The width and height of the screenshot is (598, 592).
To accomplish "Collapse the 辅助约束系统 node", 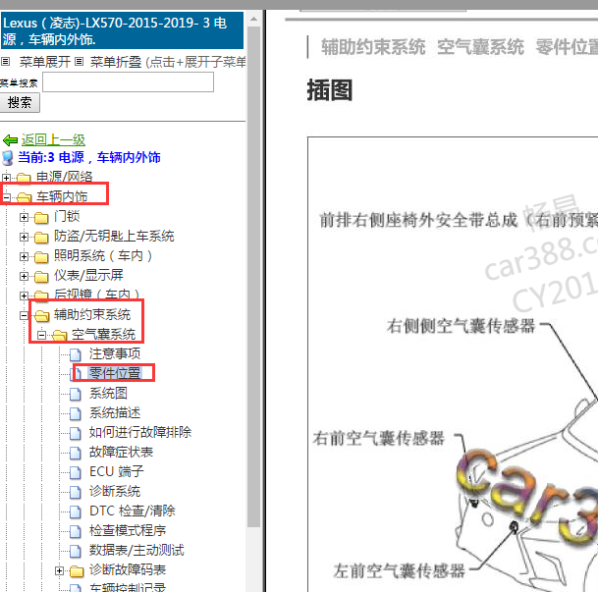I will (24, 315).
